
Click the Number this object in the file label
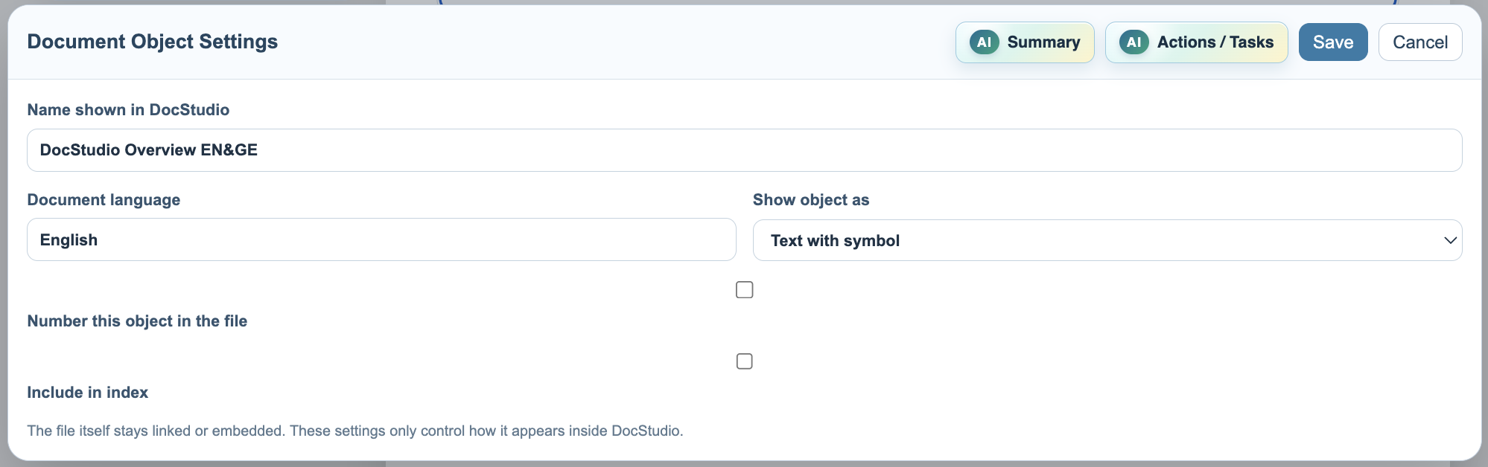point(137,321)
